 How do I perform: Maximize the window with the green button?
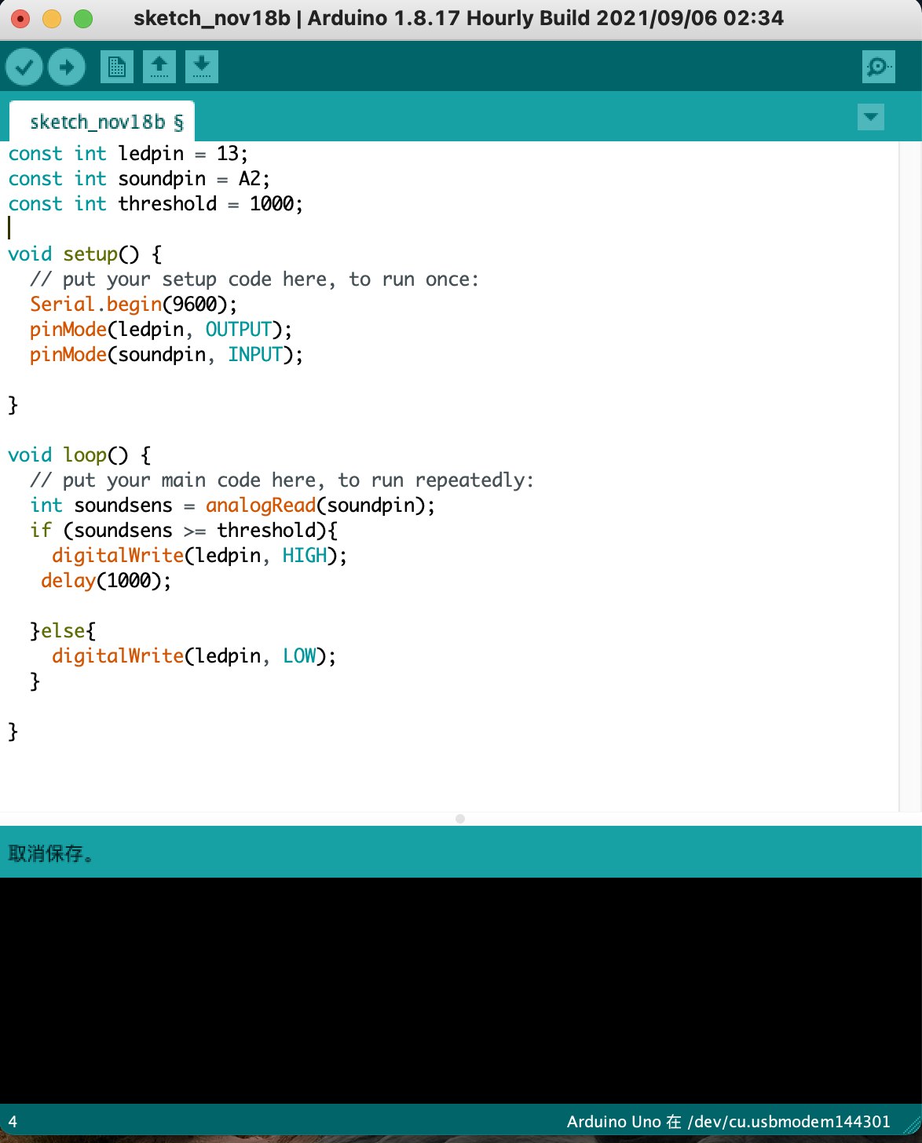point(83,19)
